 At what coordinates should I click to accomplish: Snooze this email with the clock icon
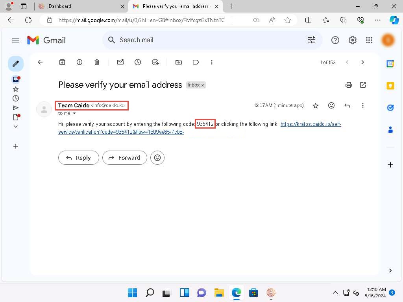pyautogui.click(x=138, y=62)
